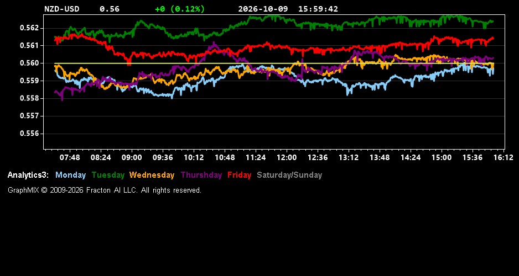Click the 0.560 y-axis label
The height and width of the screenshot is (276, 519).
point(30,63)
